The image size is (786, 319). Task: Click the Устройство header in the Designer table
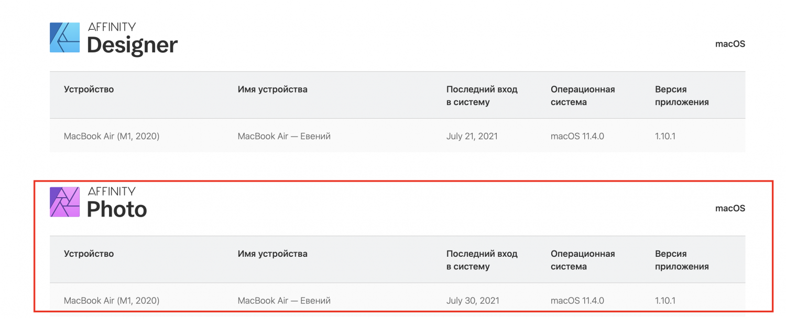tap(89, 89)
